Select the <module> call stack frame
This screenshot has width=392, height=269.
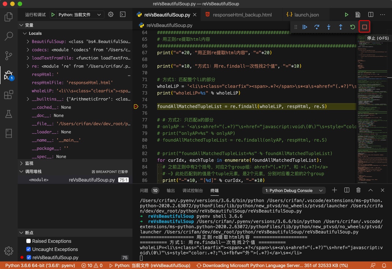(x=75, y=180)
